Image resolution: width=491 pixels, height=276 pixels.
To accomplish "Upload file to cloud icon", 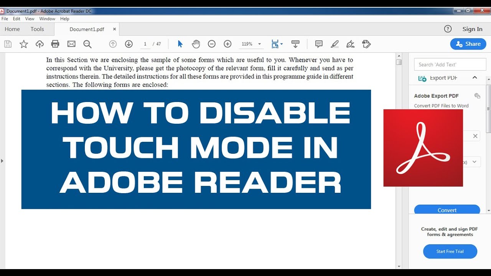I will pyautogui.click(x=40, y=44).
